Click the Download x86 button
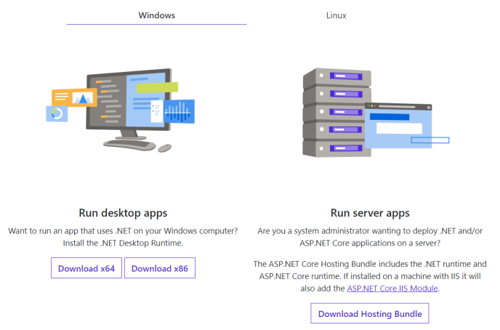This screenshot has width=500, height=330. tap(160, 268)
